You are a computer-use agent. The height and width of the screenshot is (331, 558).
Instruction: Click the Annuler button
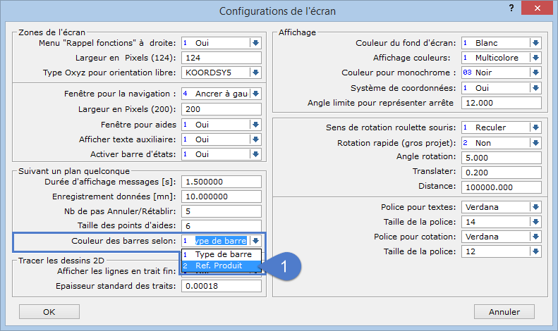pos(507,311)
